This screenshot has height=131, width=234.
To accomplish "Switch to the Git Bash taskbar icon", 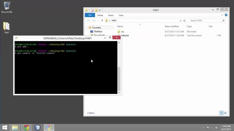I will tap(49, 127).
